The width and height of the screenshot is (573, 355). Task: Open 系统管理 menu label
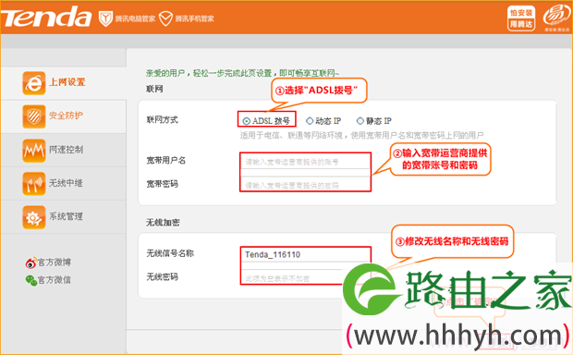click(x=67, y=216)
